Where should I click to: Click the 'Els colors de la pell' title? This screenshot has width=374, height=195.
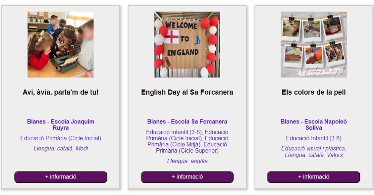point(313,92)
